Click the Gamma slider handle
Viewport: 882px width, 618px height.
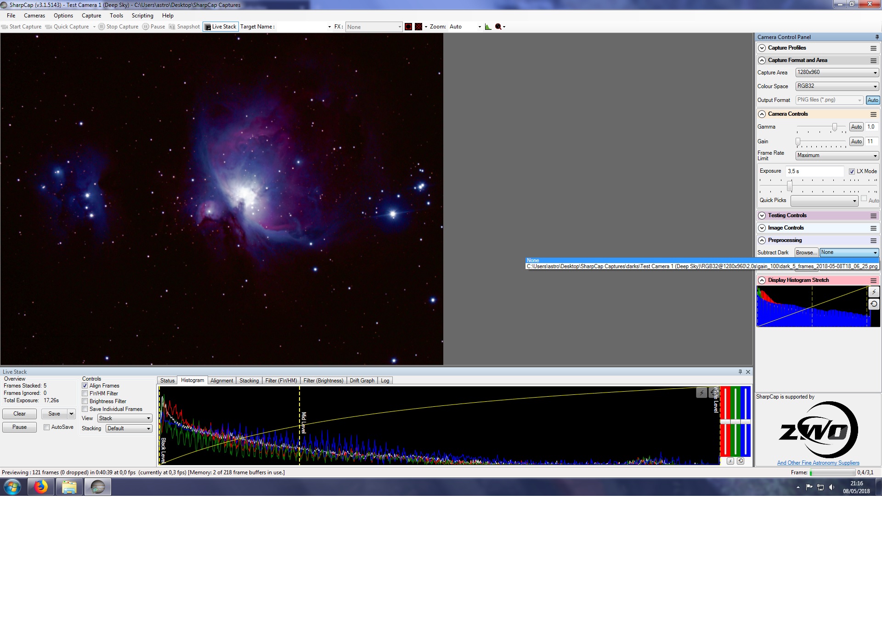click(x=835, y=127)
